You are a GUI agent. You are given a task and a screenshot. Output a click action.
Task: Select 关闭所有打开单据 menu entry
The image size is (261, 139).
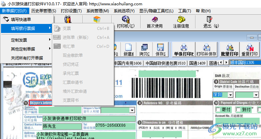pos(27,58)
